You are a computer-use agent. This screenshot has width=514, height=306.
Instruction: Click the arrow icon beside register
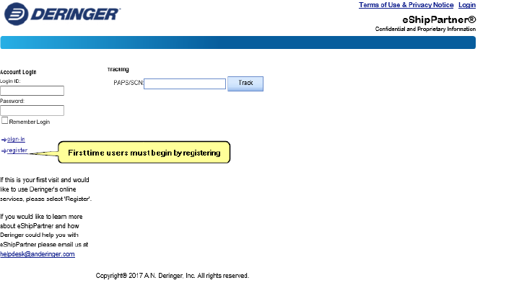[x=4, y=150]
